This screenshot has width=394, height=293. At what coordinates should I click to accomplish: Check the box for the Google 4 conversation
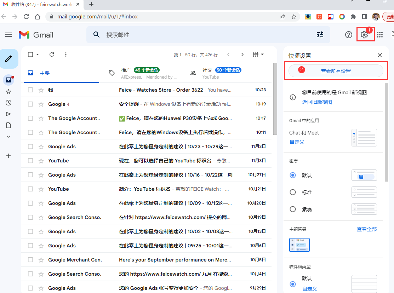click(x=30, y=104)
